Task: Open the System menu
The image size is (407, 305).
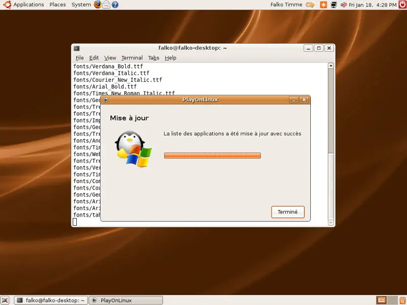Action: coord(81,5)
